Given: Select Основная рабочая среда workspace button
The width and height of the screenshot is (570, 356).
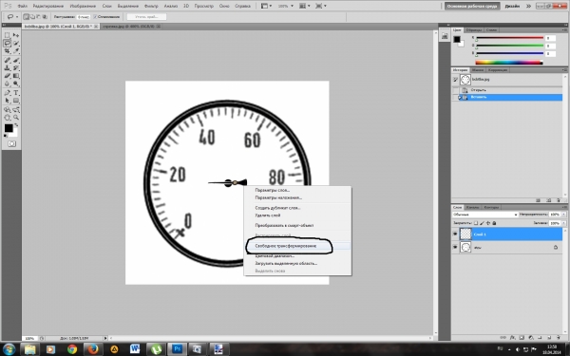Looking at the screenshot, I should tap(472, 6).
